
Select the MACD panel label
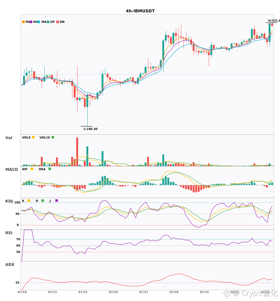pyautogui.click(x=11, y=170)
